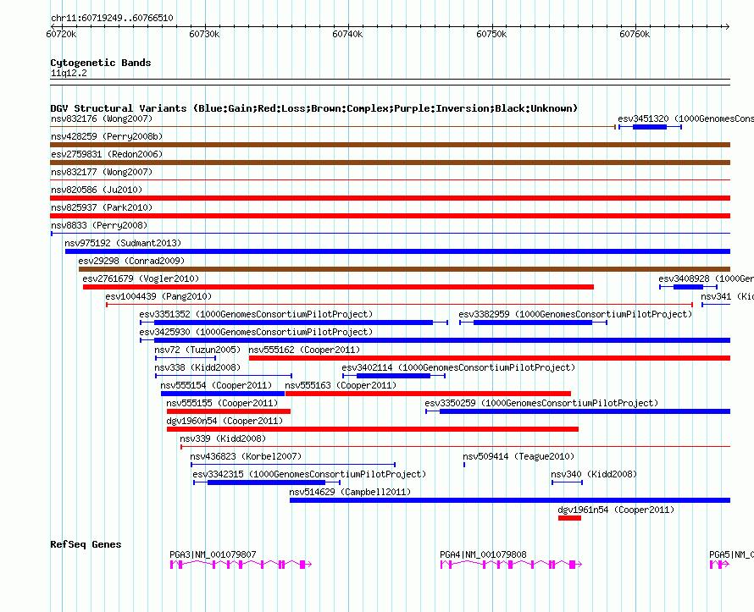Select nsv555162 (Cooper2011) loss variant

pyautogui.click(x=490, y=358)
